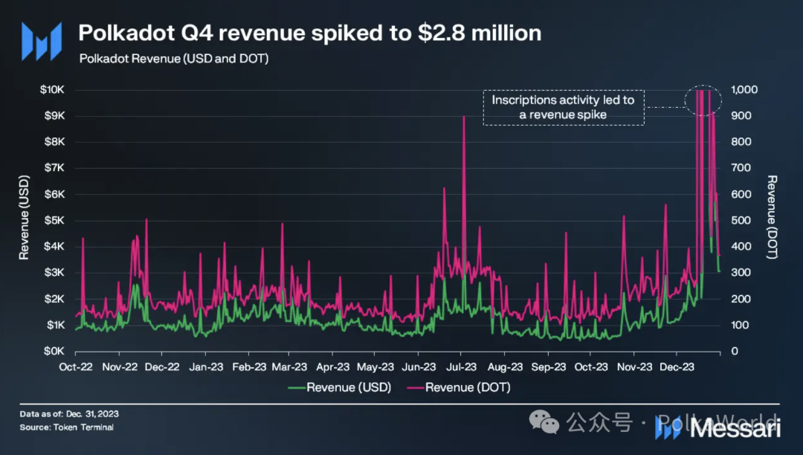The height and width of the screenshot is (455, 803).
Task: Click the 'Oct-22' date label
Action: pos(76,367)
